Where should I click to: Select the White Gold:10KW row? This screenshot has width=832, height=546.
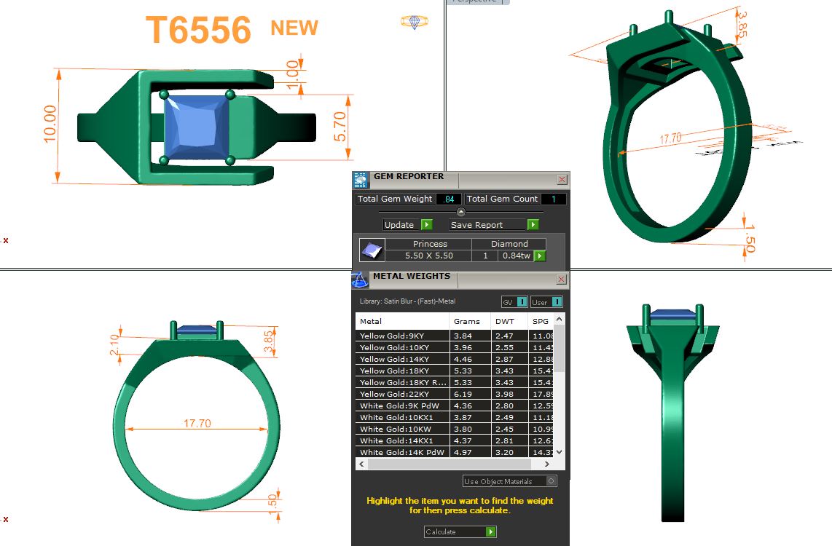[x=454, y=430]
